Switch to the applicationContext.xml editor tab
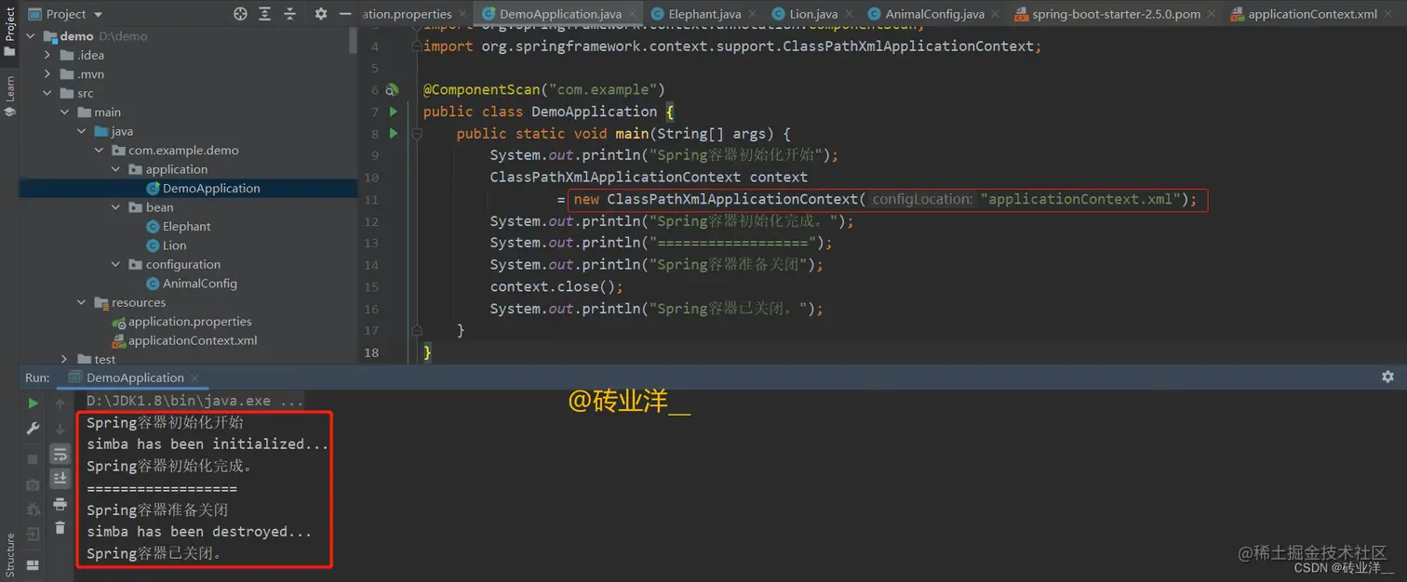The width and height of the screenshot is (1407, 582). (1313, 14)
